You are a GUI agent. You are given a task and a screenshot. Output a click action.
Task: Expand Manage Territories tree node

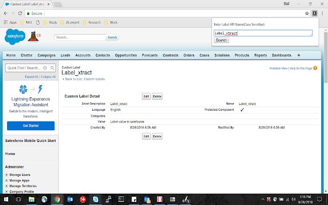click(7, 186)
